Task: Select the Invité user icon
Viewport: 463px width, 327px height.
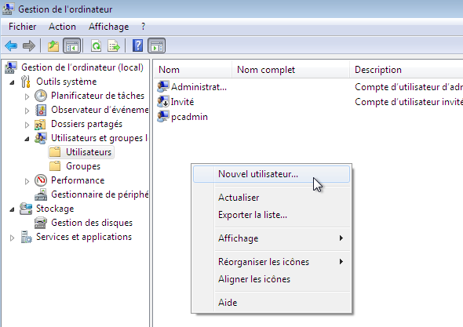Action: coord(163,102)
